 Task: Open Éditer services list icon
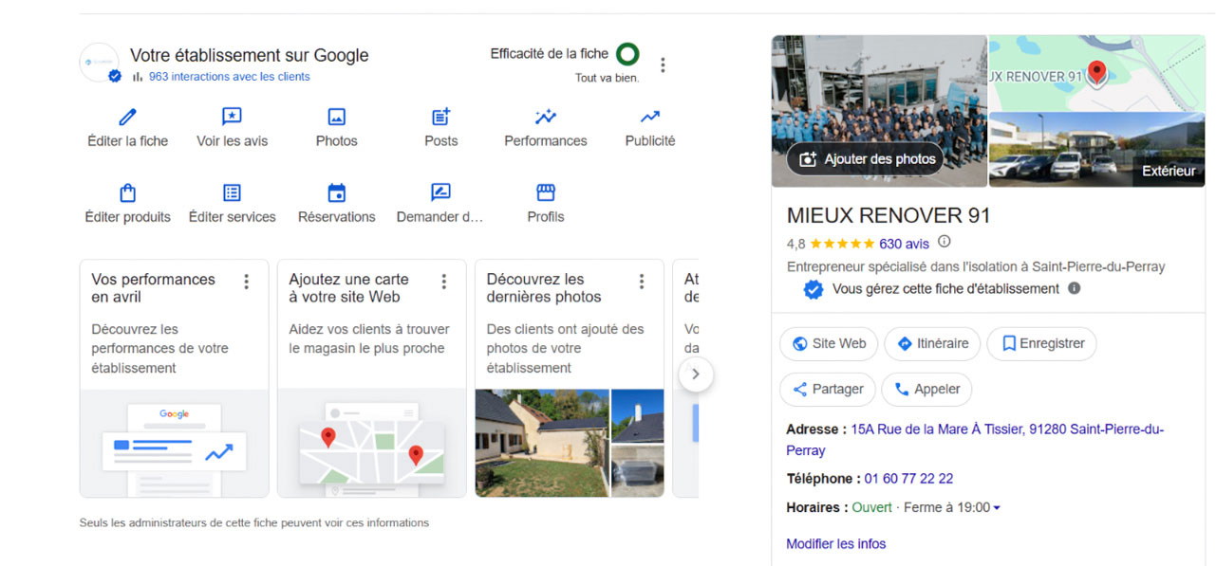tap(232, 193)
